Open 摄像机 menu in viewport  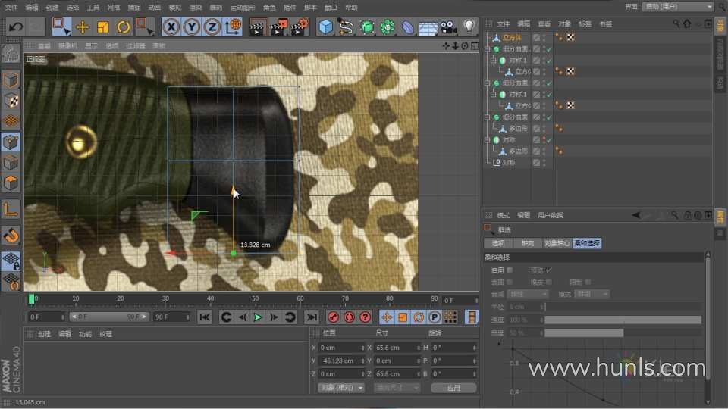(67, 46)
